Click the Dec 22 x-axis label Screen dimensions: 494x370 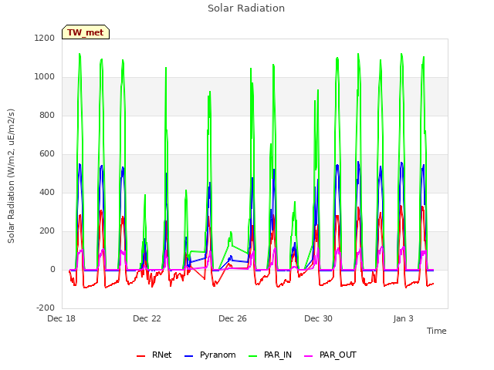point(147,318)
